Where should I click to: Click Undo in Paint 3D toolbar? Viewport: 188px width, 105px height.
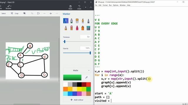[79, 7]
